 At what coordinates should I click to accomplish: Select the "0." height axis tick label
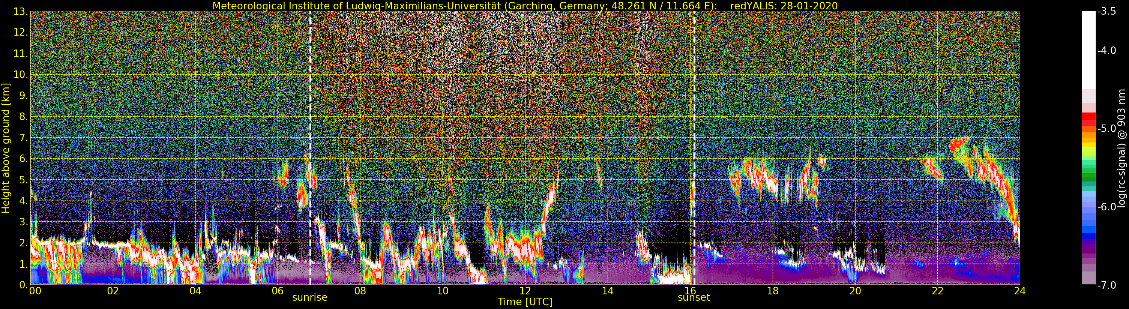click(x=23, y=285)
